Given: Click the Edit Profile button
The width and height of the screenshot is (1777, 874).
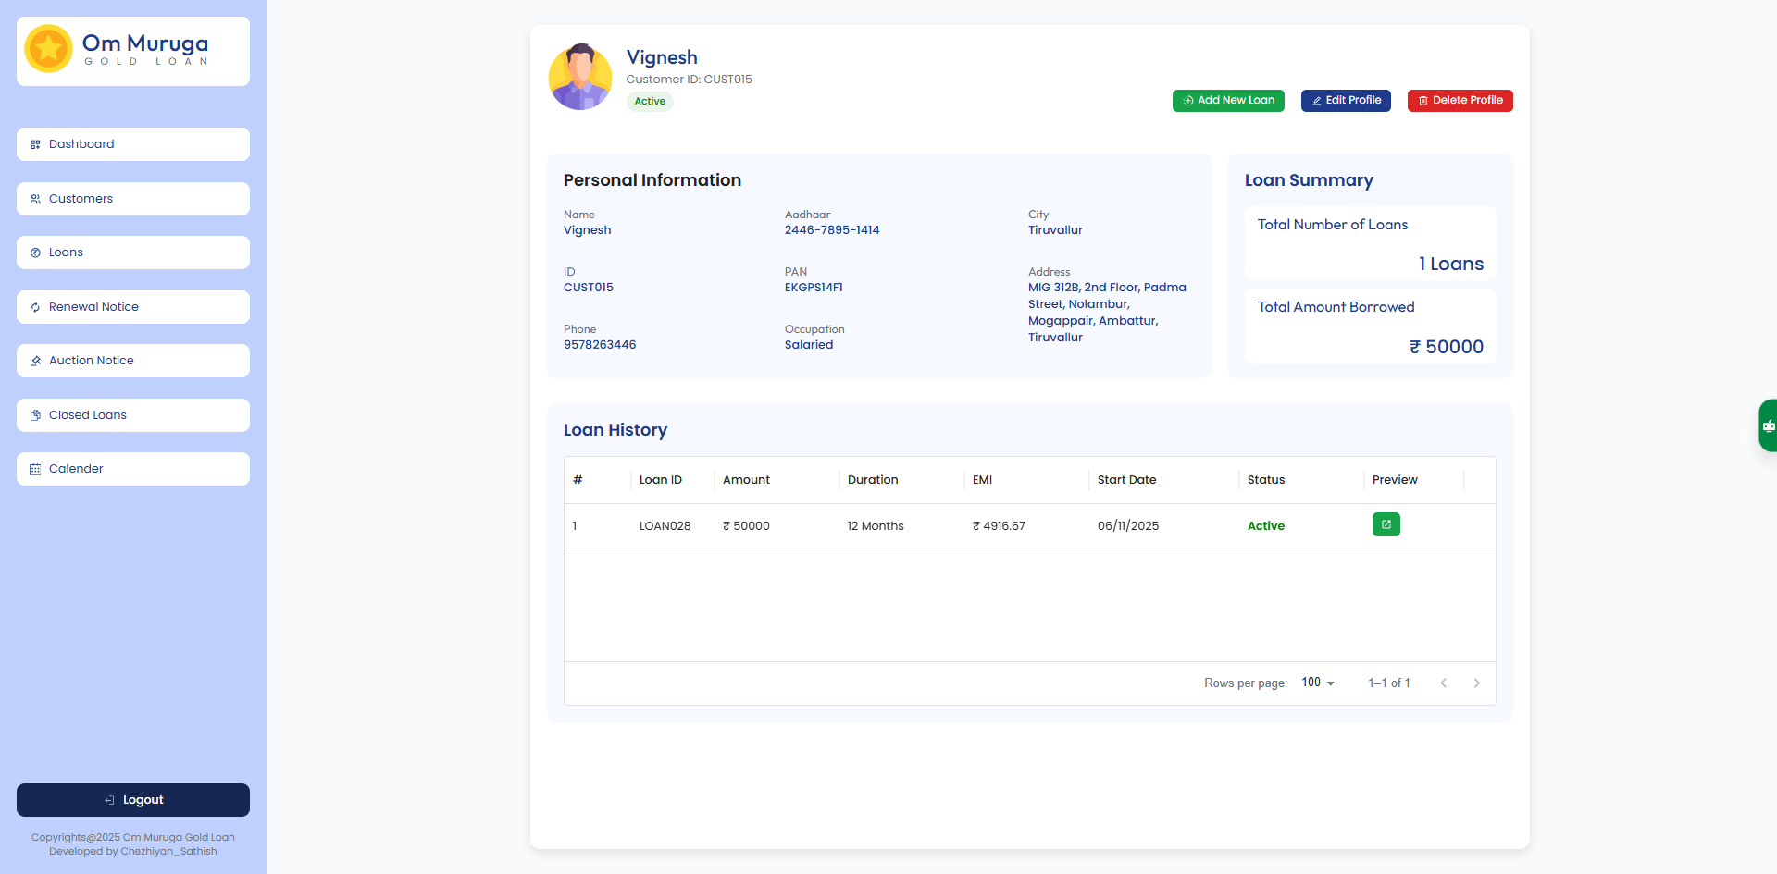Looking at the screenshot, I should click(x=1345, y=101).
